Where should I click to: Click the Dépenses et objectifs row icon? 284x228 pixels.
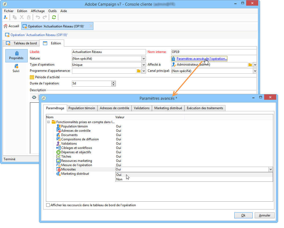click(58, 152)
